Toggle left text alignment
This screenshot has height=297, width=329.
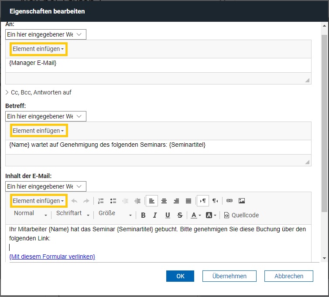[x=151, y=201]
